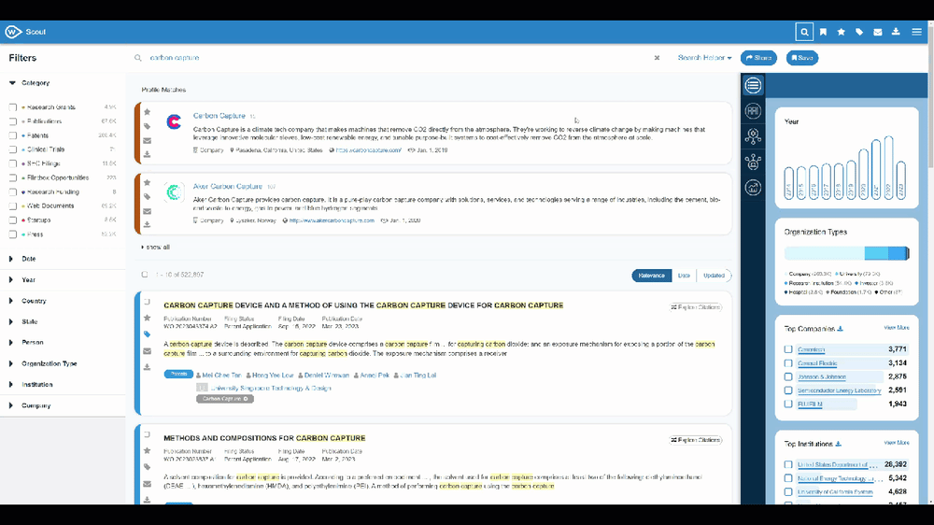Check the Patents category filter
Viewport: 934px width, 525px height.
tap(13, 135)
